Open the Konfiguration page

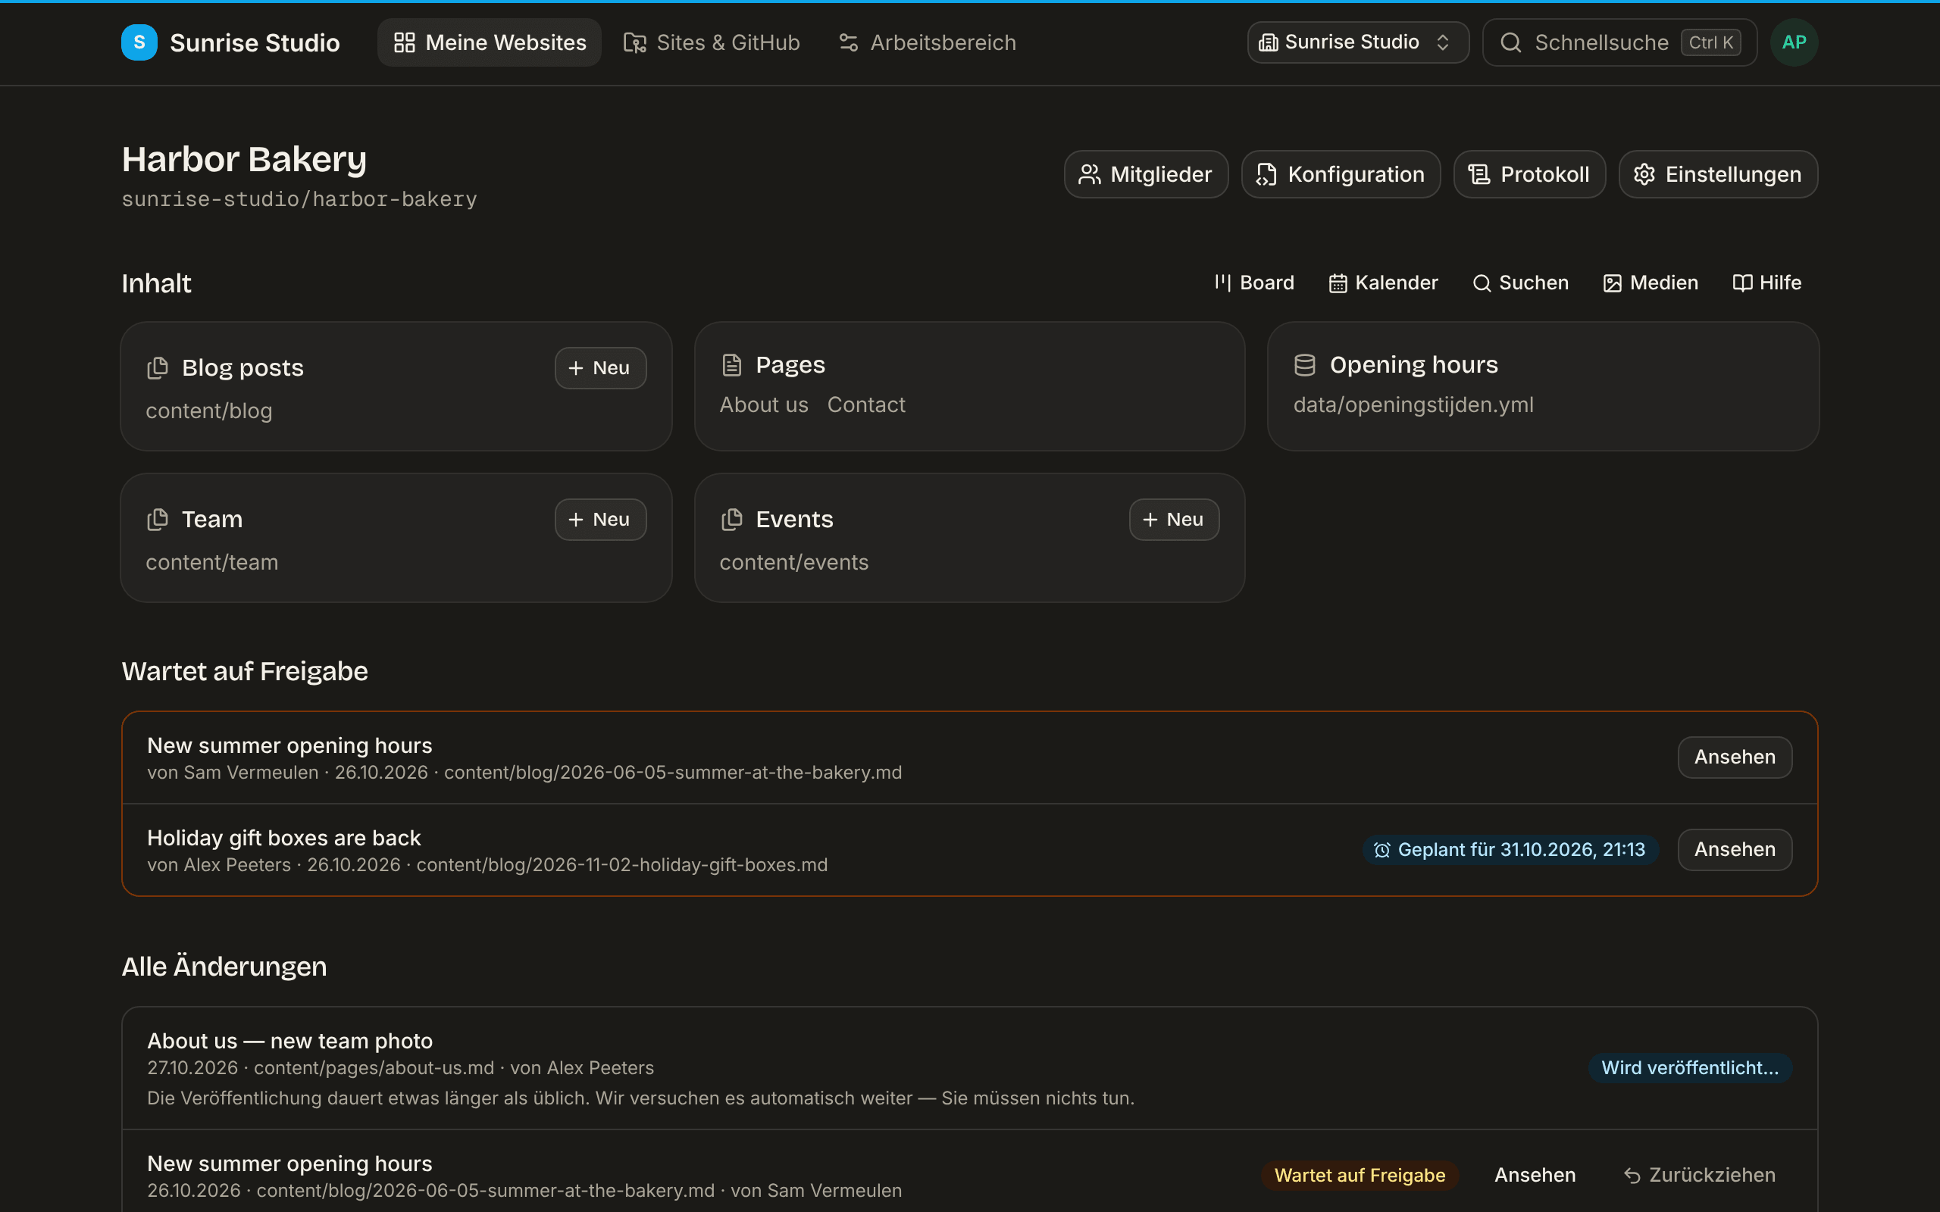pyautogui.click(x=1341, y=174)
